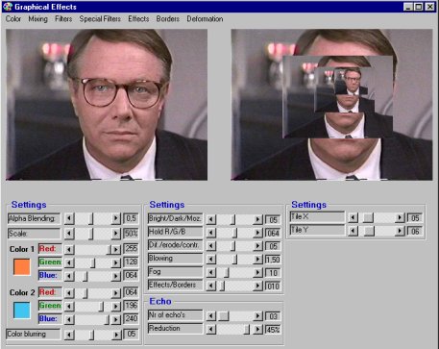This screenshot has height=349, width=439.
Task: Click the Tile Y left arrow
Action: [x=353, y=231]
